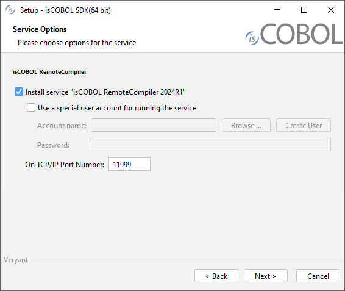The image size is (345, 291).
Task: Enable special user account for running service
Action: pos(31,108)
